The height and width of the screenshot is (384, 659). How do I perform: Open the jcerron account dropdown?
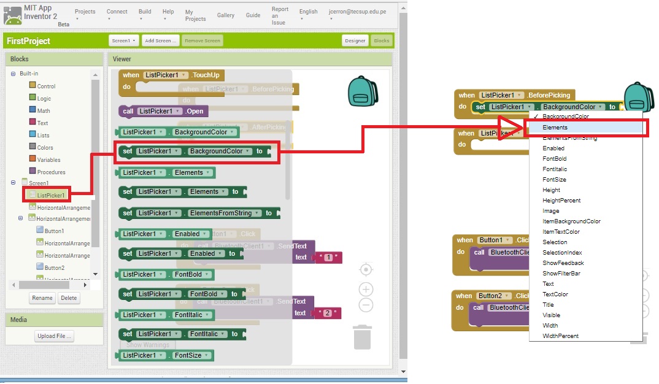[x=357, y=14]
